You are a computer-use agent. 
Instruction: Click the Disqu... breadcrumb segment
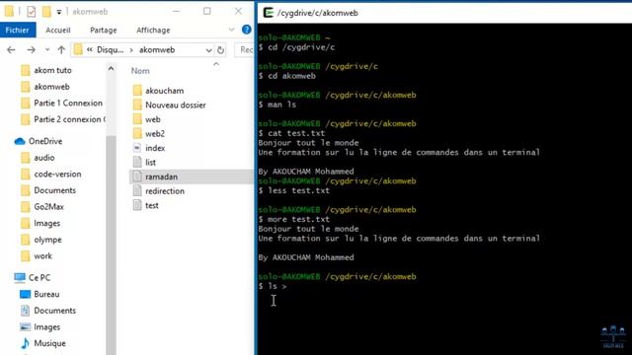click(110, 50)
